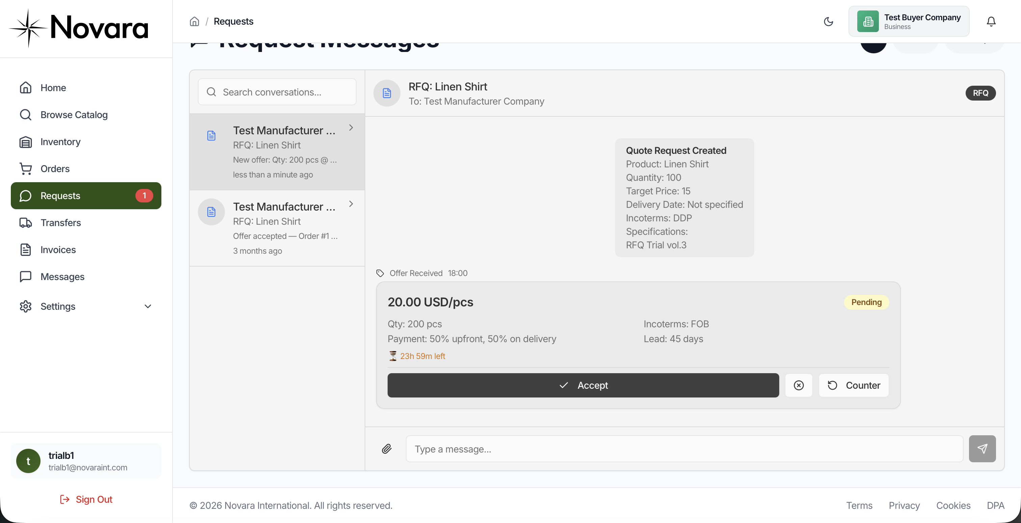
Task: Open Browse Catalog page
Action: point(86,114)
